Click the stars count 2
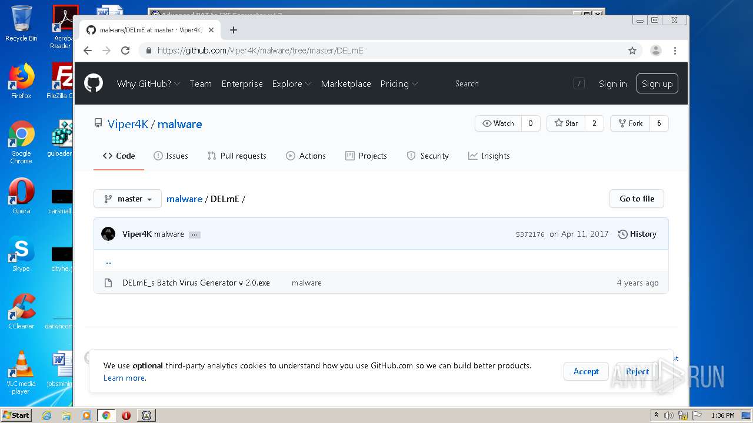The width and height of the screenshot is (753, 423). click(x=594, y=123)
